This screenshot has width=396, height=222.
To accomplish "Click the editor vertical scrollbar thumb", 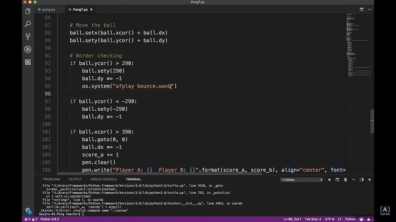I will 372,121.
